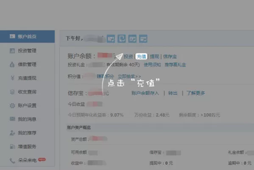Open 收支查询 sidebar entry
The height and width of the screenshot is (170, 254).
tap(27, 92)
